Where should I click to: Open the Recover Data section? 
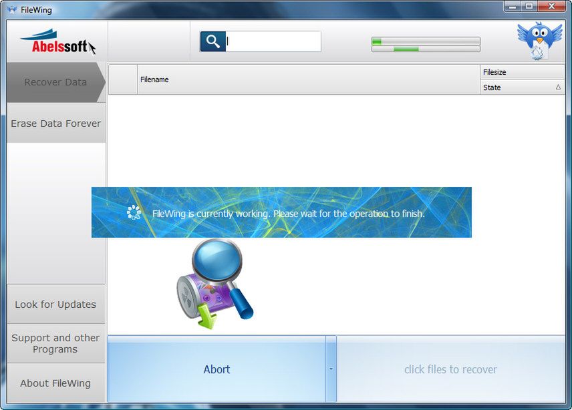tap(56, 82)
